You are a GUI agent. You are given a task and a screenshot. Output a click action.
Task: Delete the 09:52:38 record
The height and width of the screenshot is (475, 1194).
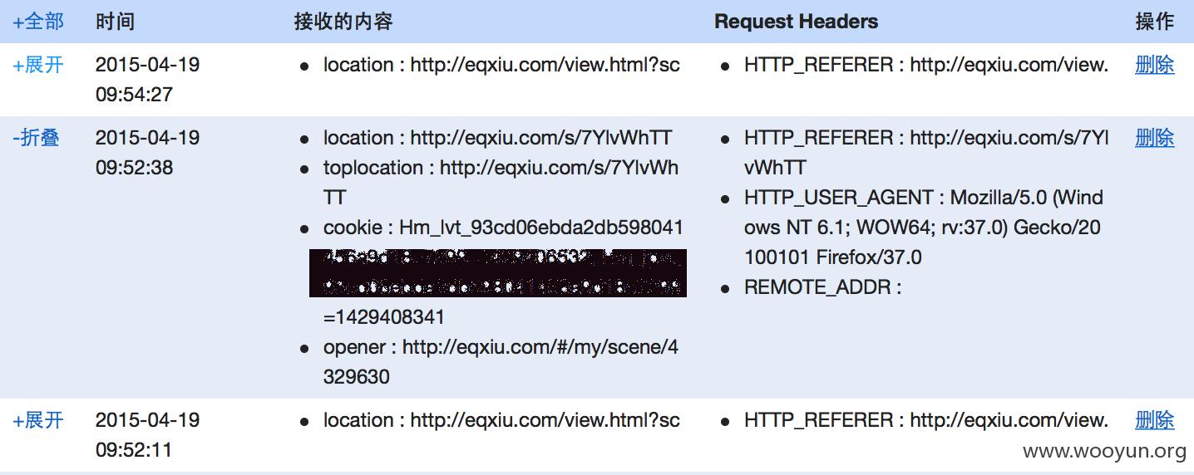(x=1155, y=138)
